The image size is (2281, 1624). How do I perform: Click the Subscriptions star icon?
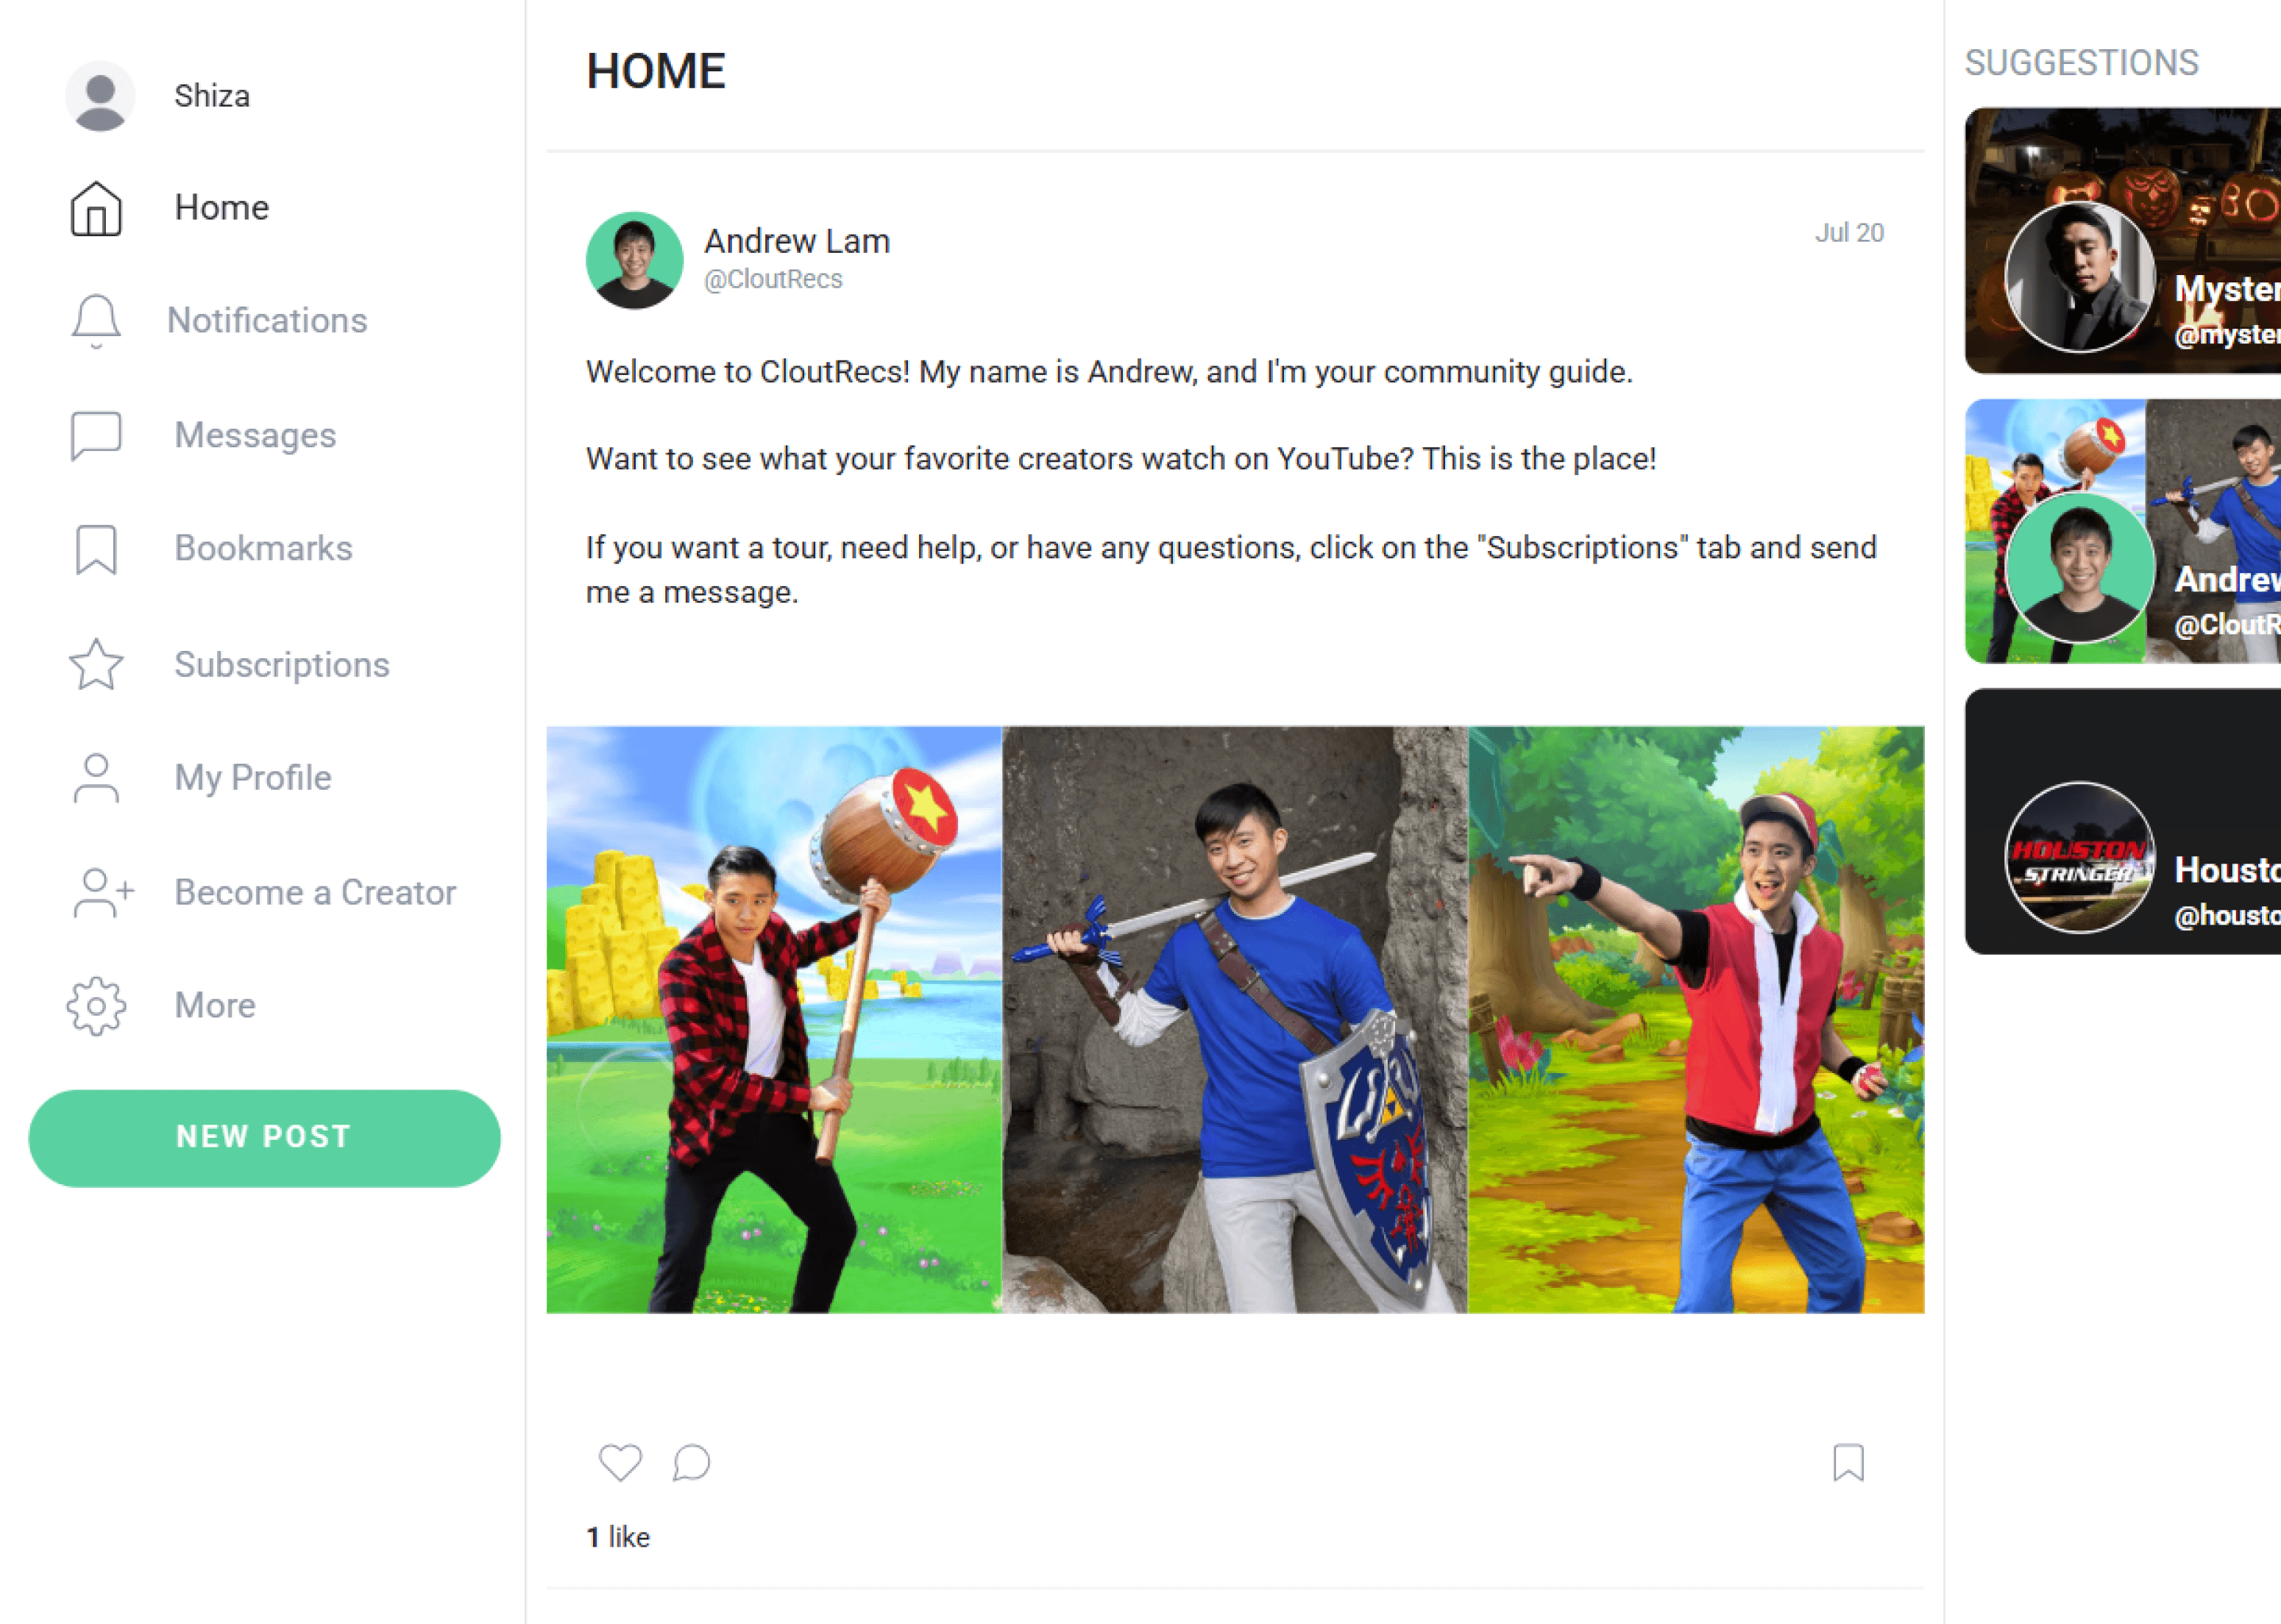(x=96, y=664)
